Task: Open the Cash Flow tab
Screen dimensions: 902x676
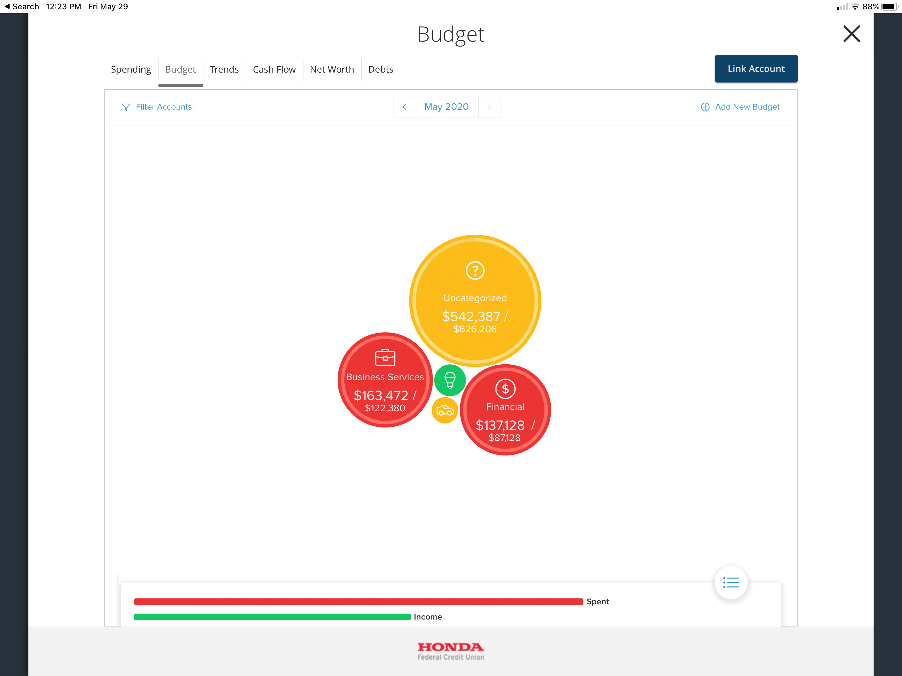Action: [274, 69]
